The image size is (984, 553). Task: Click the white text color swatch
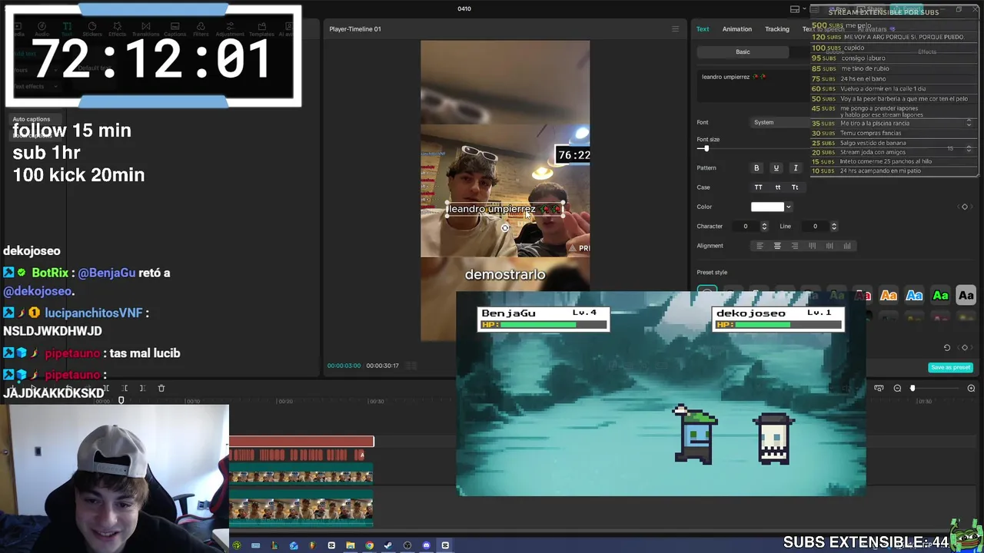(767, 207)
